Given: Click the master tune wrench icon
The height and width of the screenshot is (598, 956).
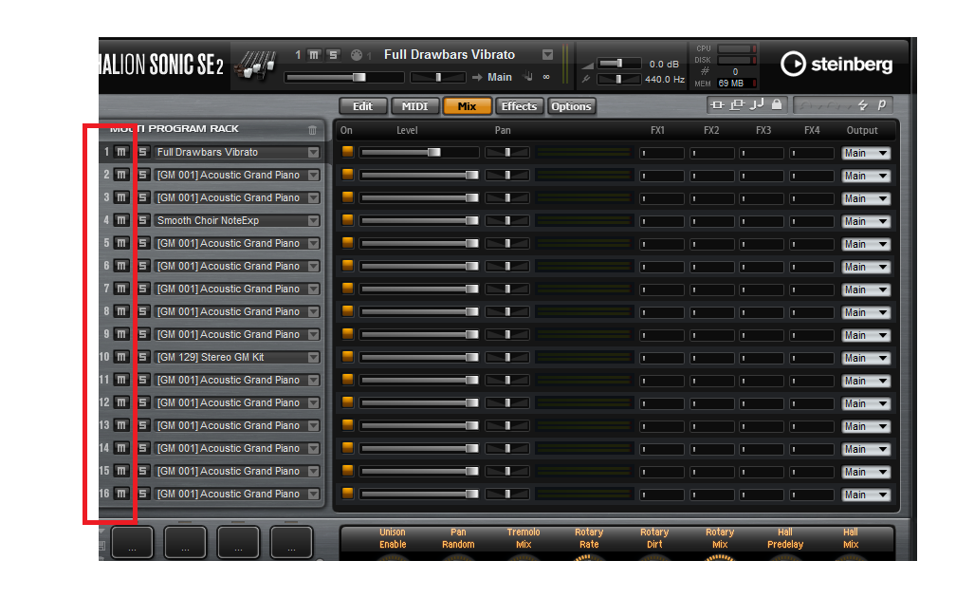Looking at the screenshot, I should coord(586,79).
